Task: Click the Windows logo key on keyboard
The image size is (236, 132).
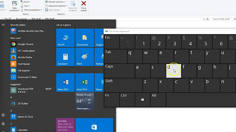Action: click(142, 100)
